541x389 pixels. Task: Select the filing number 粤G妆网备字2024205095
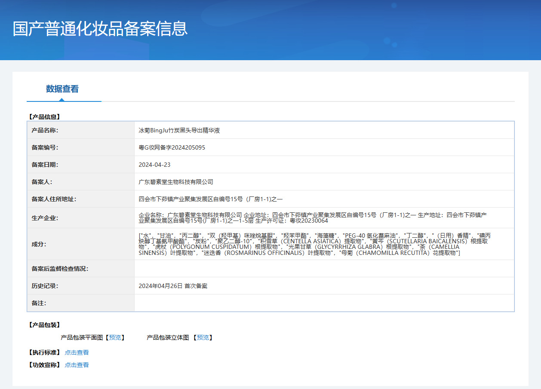(172, 147)
